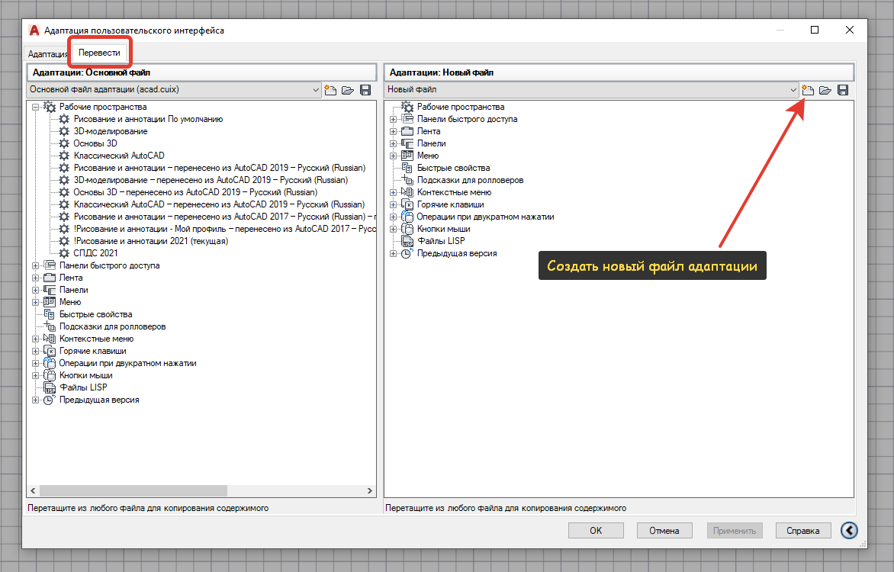
Task: Click gear icon next to СПДС 2021
Action: coord(64,253)
